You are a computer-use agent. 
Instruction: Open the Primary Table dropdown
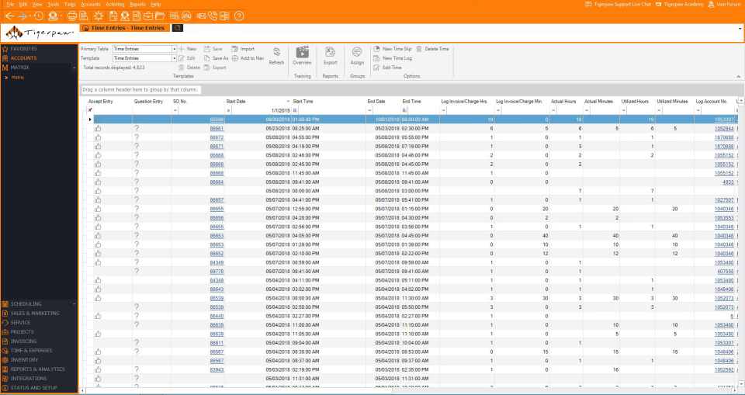click(x=175, y=49)
